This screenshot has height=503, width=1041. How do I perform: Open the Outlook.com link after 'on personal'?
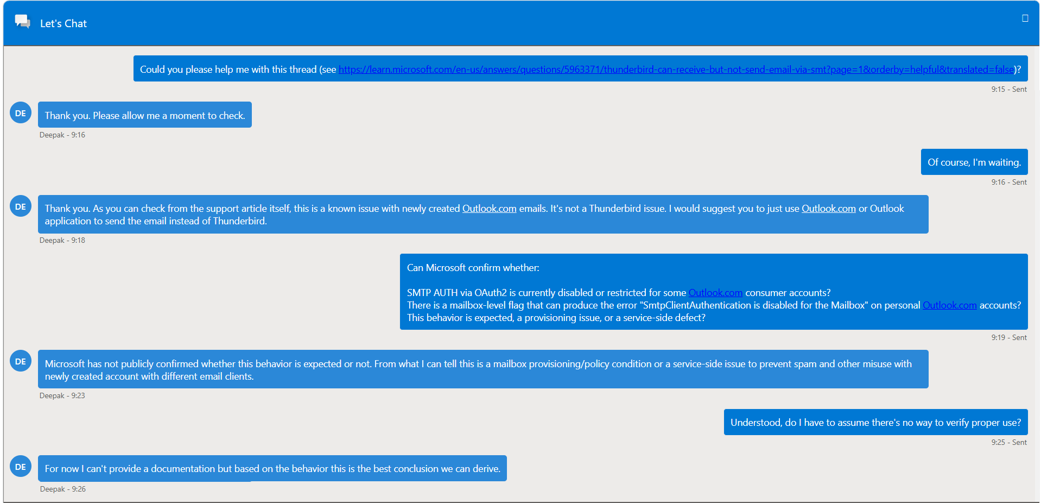tap(949, 305)
